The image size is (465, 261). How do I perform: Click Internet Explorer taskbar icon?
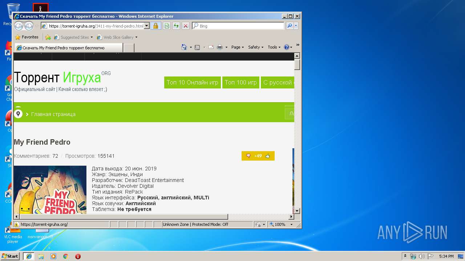pyautogui.click(x=29, y=256)
